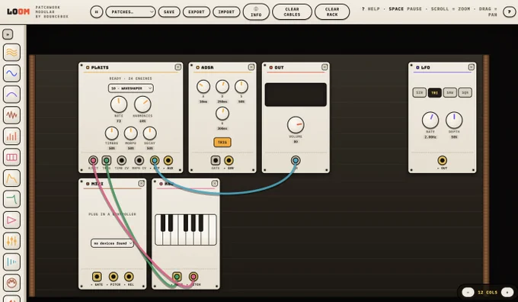Expand the module sidebar with arrow button

(8, 34)
